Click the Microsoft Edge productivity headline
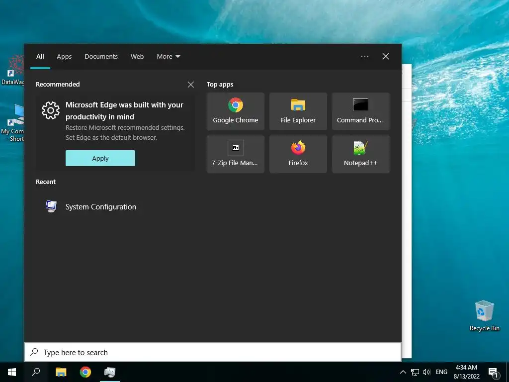The image size is (509, 382). [124, 110]
